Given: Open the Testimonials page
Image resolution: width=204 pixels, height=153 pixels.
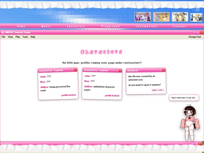Looking at the screenshot, I should click(x=146, y=26).
